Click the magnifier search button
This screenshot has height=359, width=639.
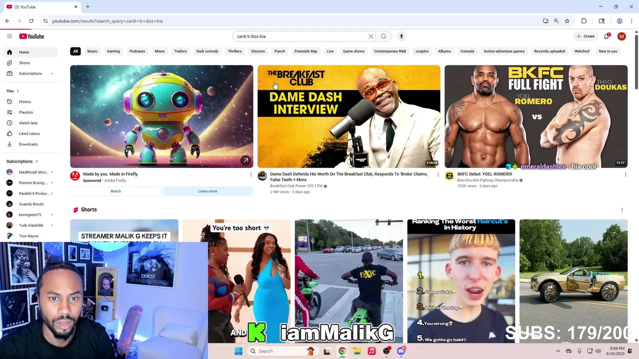coord(383,36)
